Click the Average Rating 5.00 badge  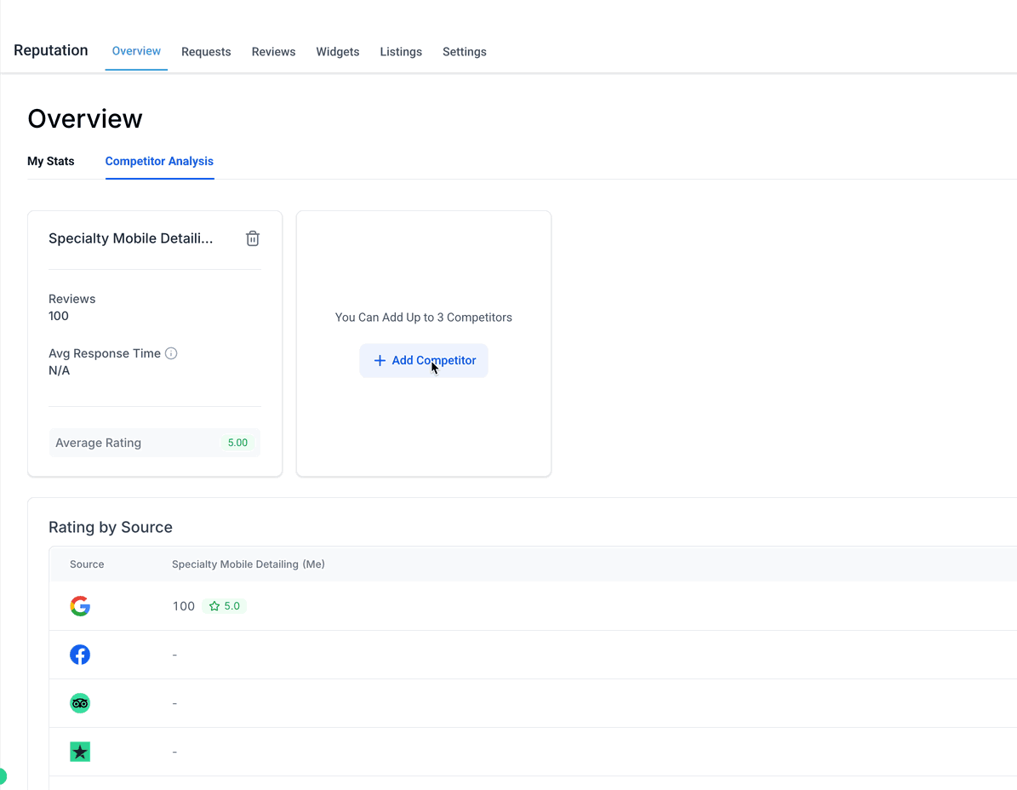237,443
